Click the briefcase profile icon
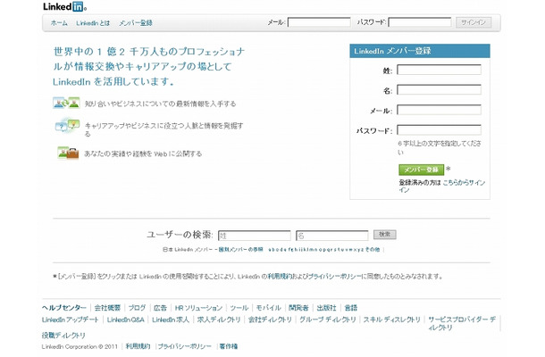 [x=68, y=153]
